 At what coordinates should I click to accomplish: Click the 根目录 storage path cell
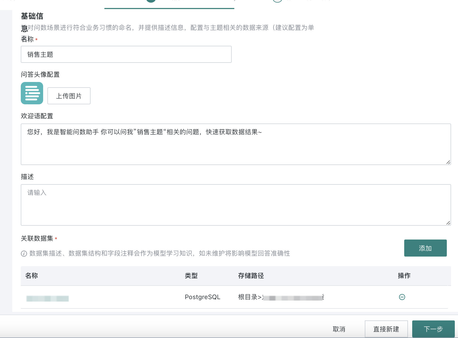click(x=281, y=297)
